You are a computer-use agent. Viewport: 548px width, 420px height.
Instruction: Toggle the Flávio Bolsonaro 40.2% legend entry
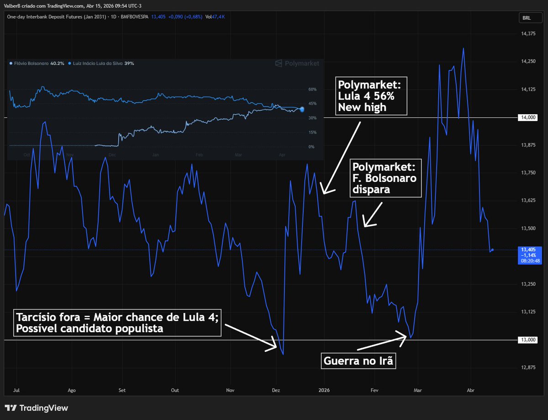click(38, 64)
